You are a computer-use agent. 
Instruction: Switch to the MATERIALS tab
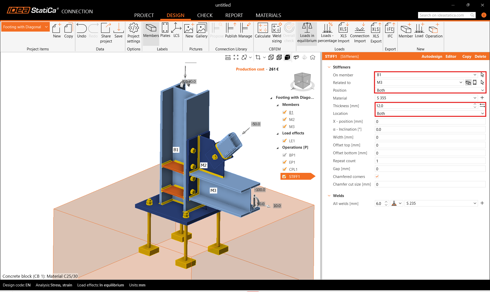pyautogui.click(x=268, y=15)
